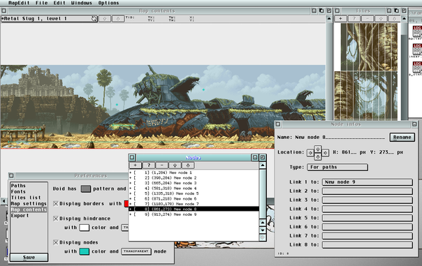Click the Y location field showing 273
The width and height of the screenshot is (422, 266).
pos(386,152)
